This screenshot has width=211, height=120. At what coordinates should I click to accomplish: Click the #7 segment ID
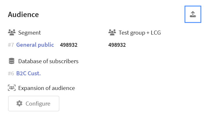coord(11,45)
